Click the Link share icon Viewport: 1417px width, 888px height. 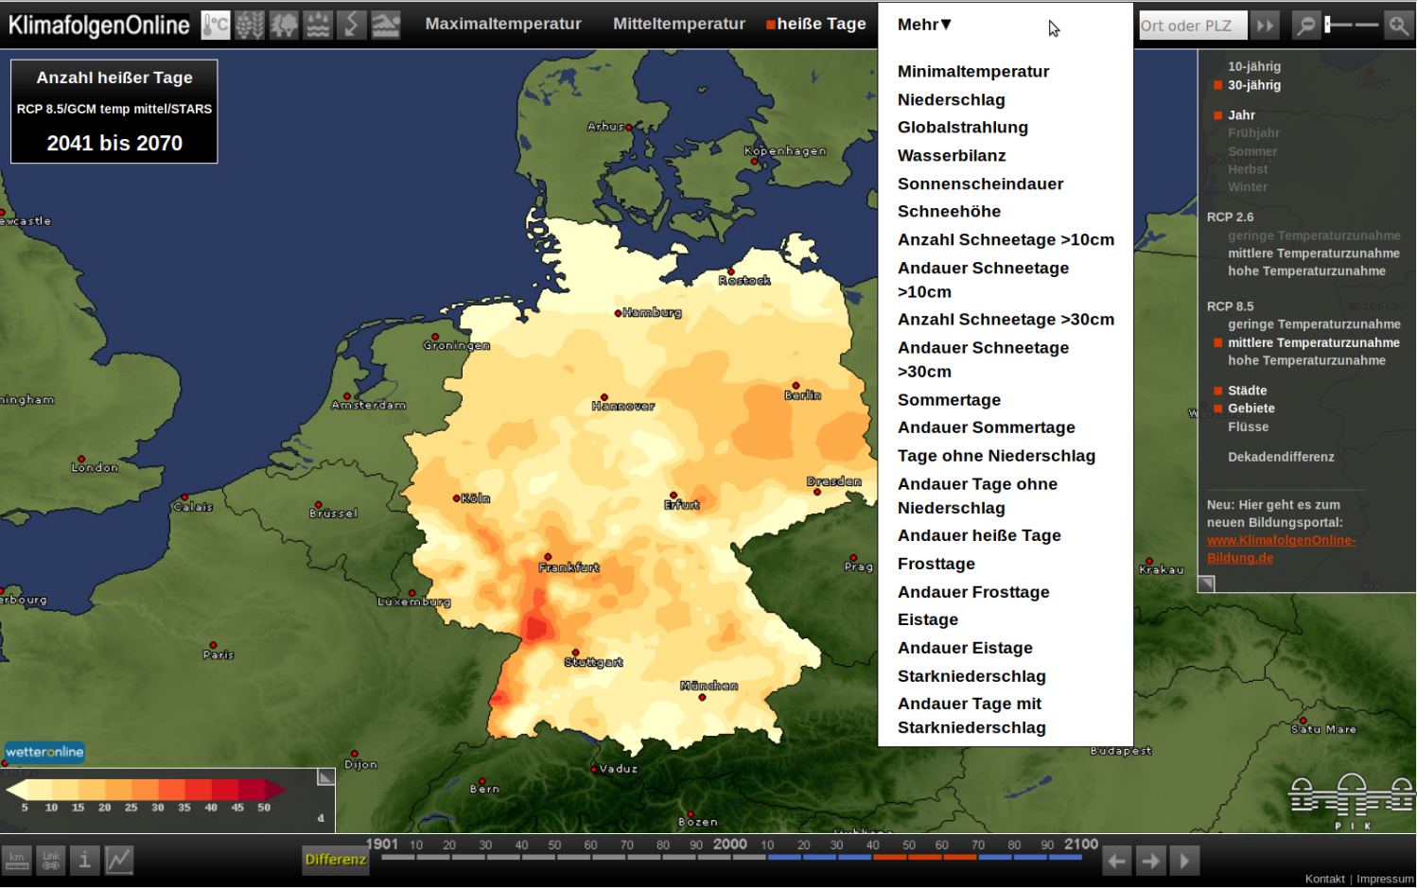click(51, 860)
